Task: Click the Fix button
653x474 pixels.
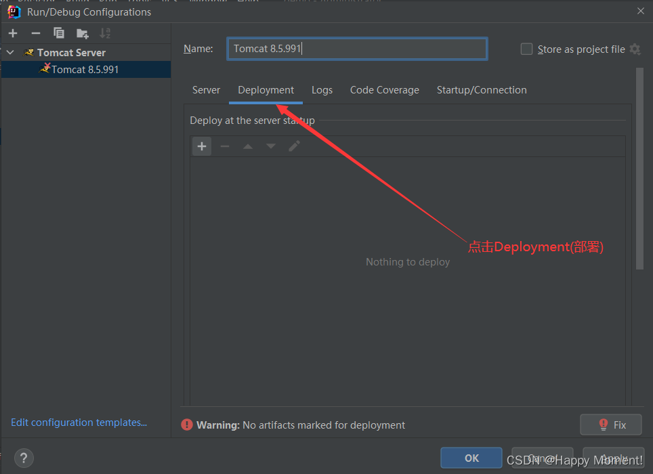Action: click(x=611, y=425)
